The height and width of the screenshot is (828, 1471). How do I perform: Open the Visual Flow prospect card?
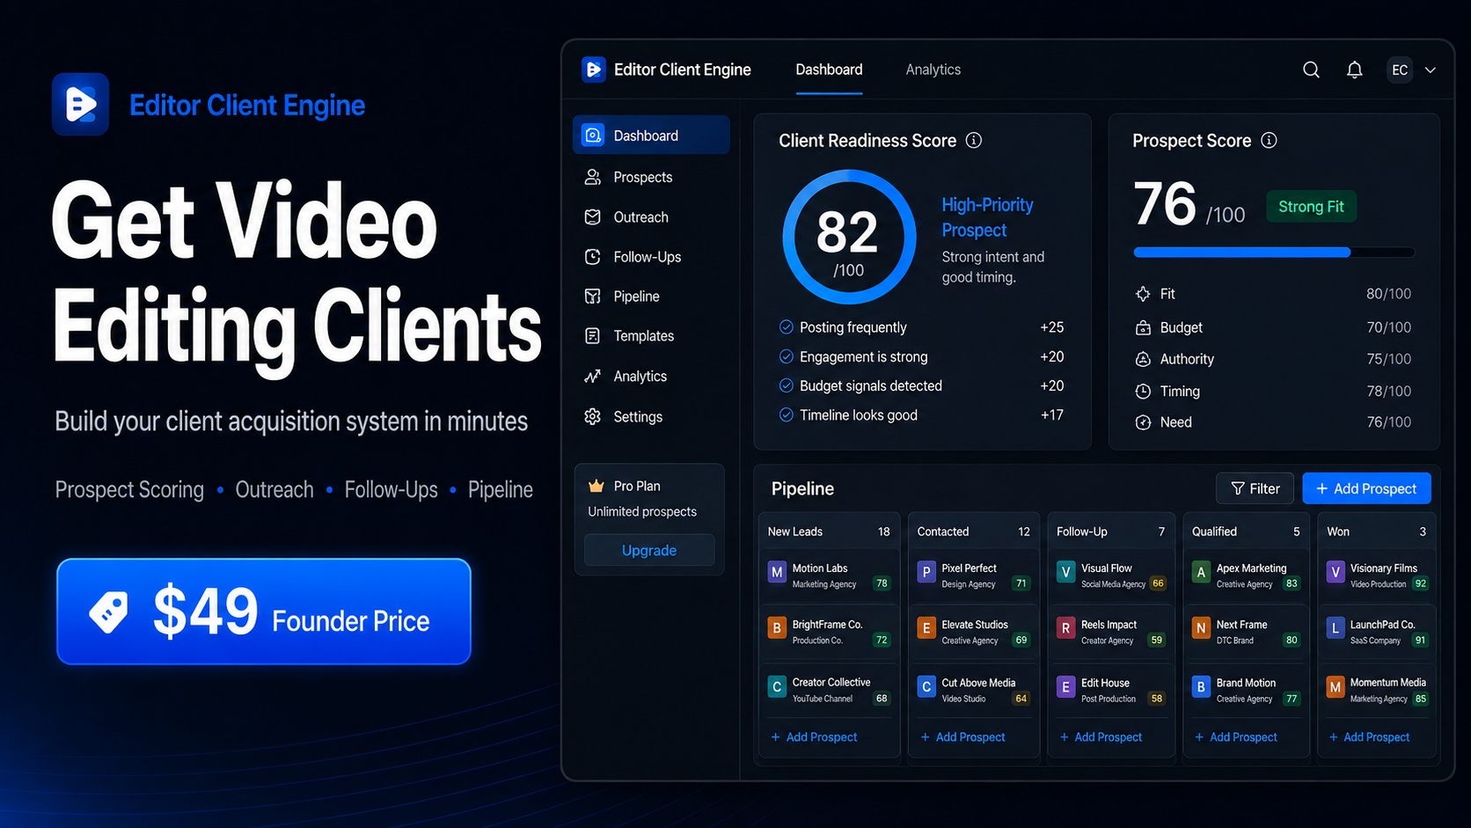1110,575
